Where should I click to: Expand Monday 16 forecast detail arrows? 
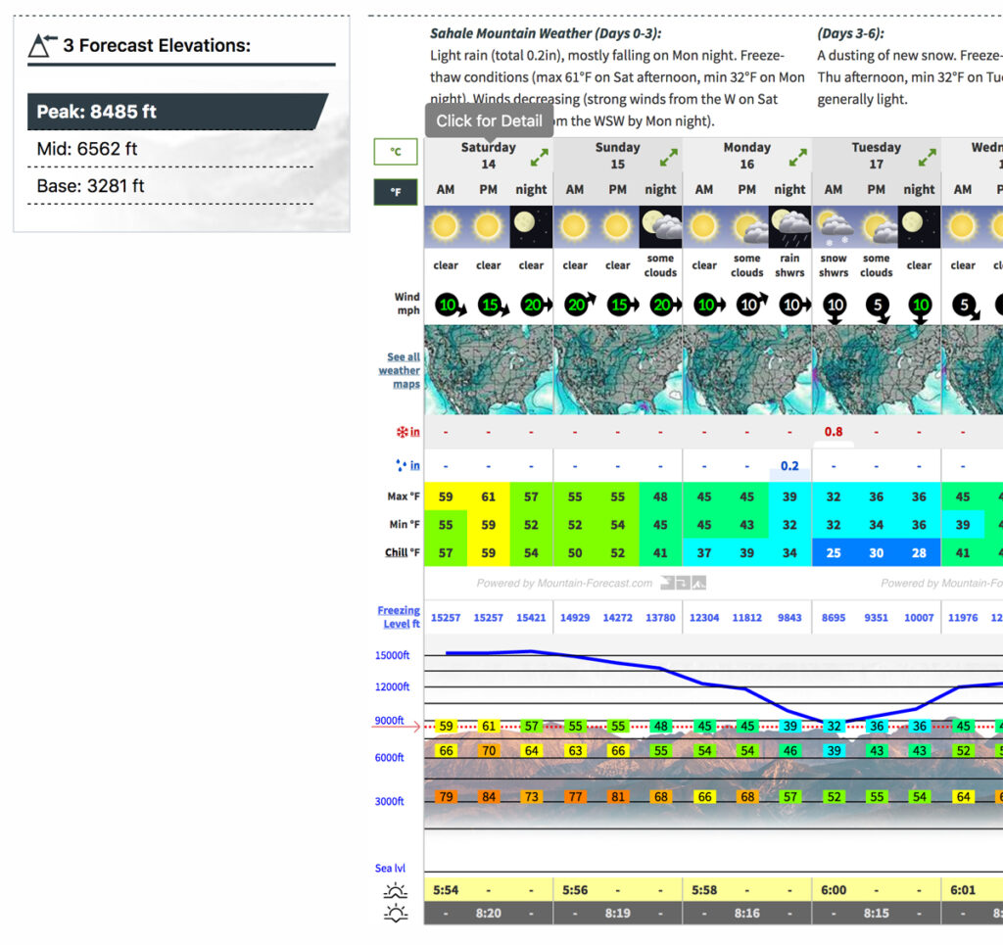[797, 158]
